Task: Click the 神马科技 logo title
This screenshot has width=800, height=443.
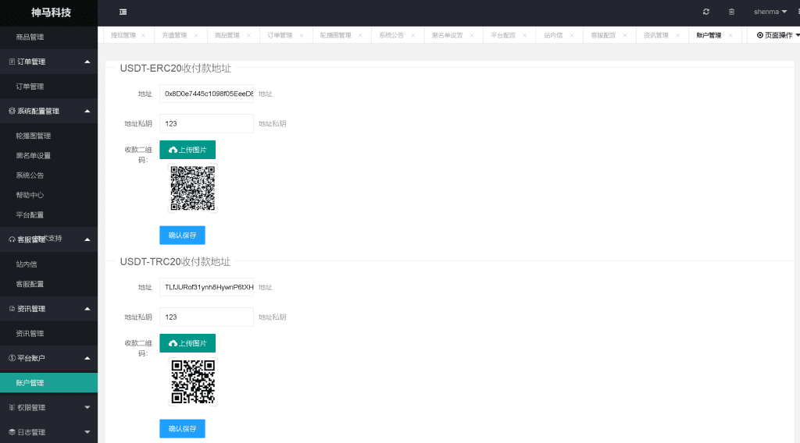Action: [51, 12]
